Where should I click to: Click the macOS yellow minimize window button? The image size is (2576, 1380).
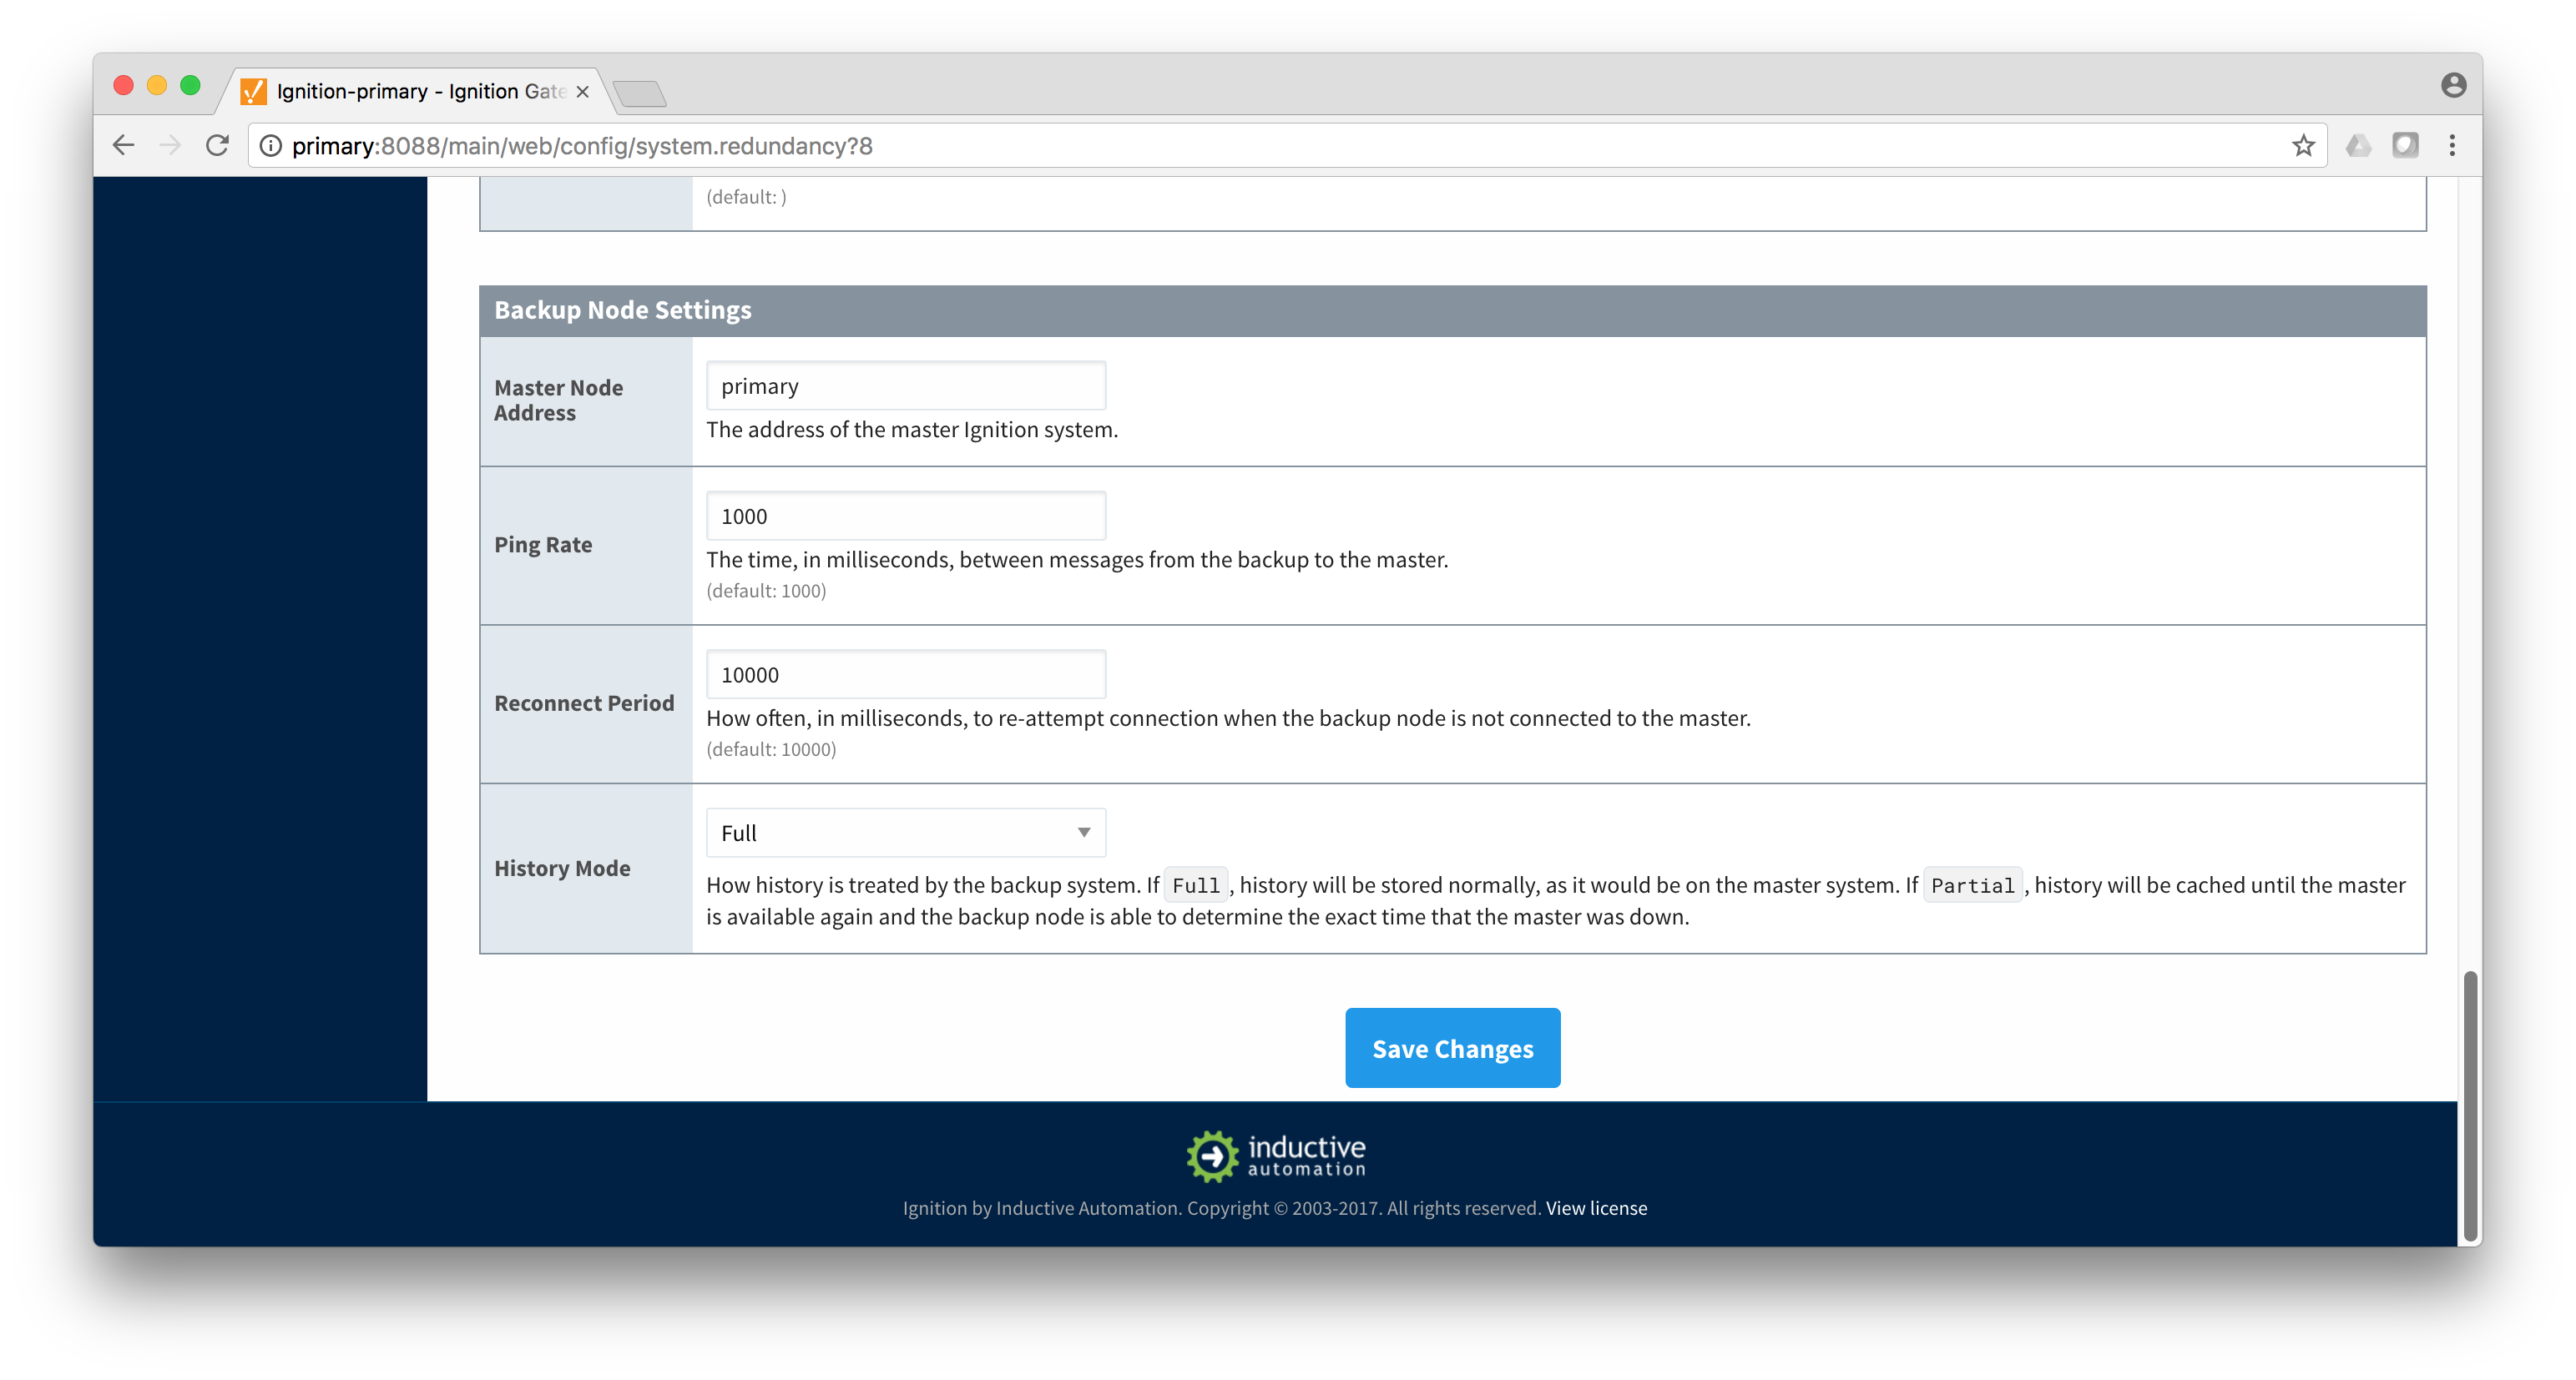point(157,85)
